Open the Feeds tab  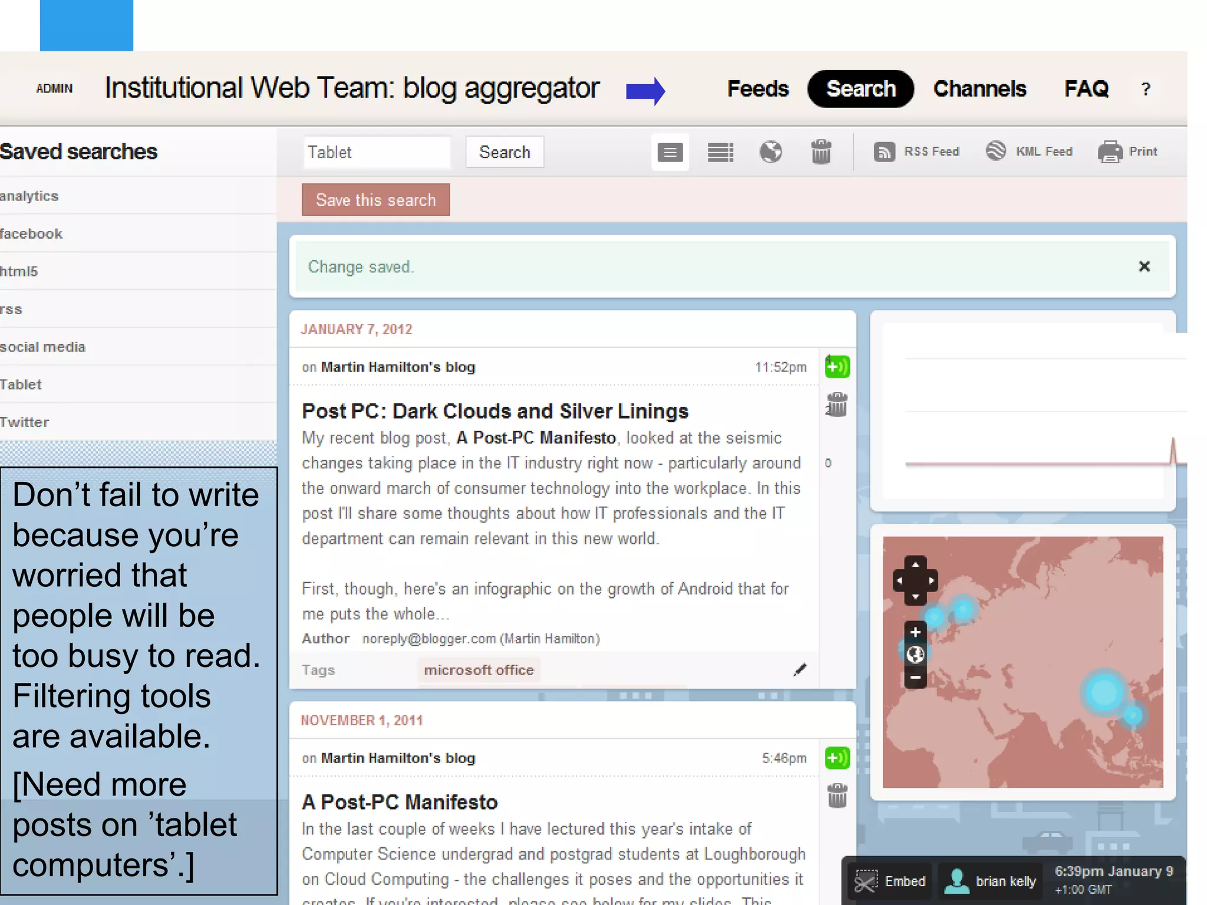click(757, 89)
